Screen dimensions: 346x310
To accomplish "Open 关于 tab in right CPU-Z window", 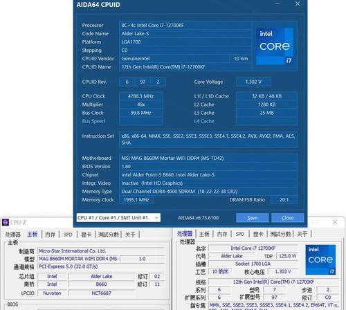I will coord(302,234).
